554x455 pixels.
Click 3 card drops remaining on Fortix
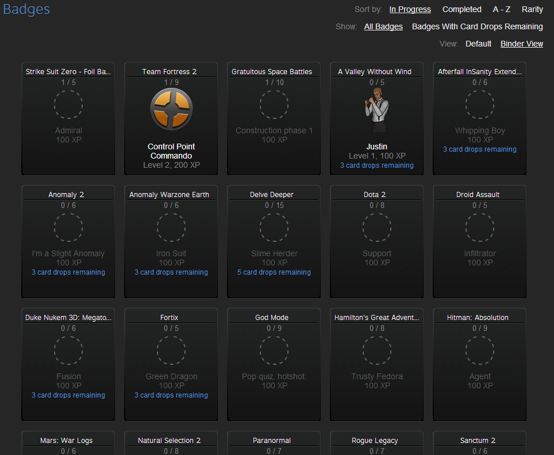click(x=171, y=395)
